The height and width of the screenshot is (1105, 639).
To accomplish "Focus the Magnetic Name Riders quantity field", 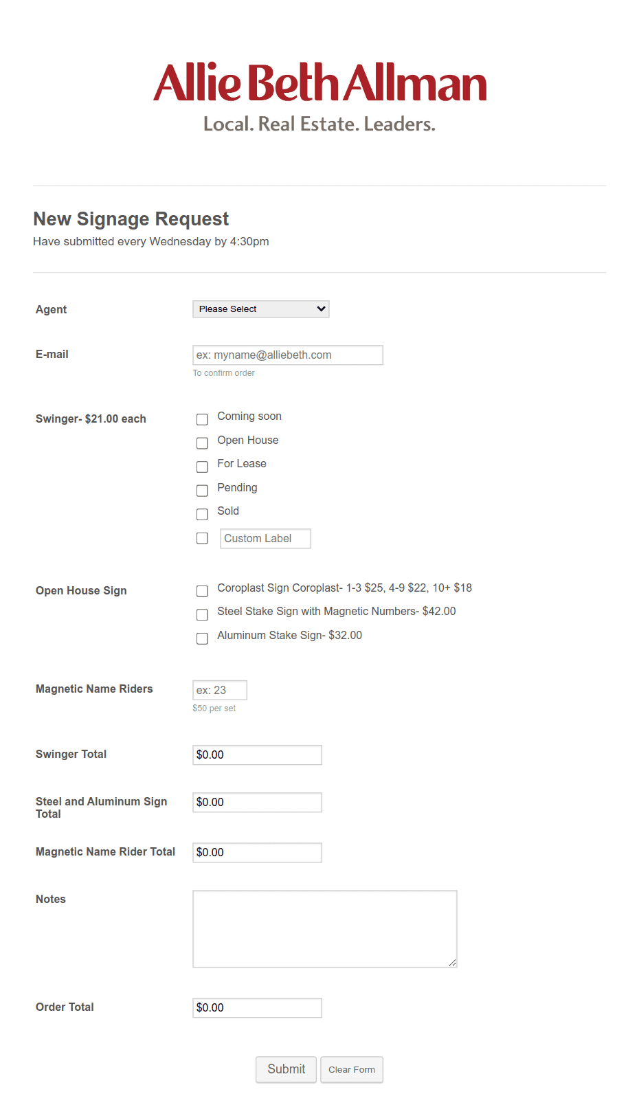I will pyautogui.click(x=219, y=691).
